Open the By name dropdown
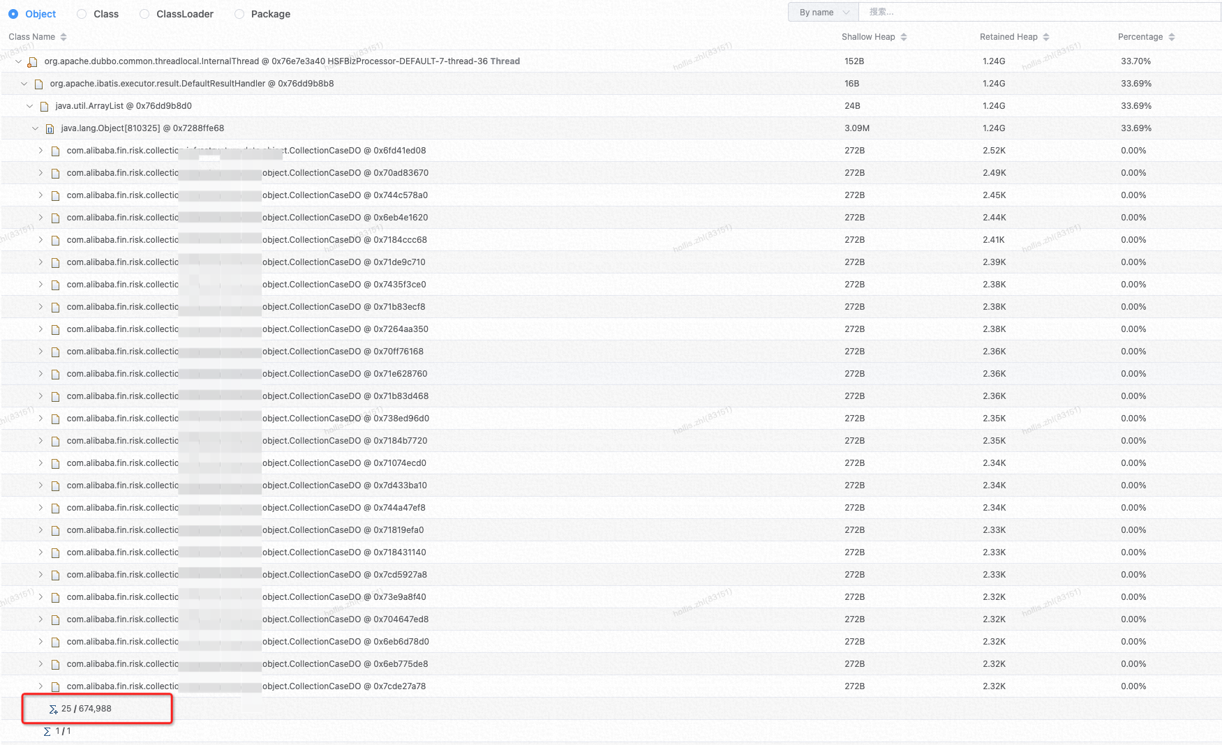The image size is (1222, 745). pos(824,13)
